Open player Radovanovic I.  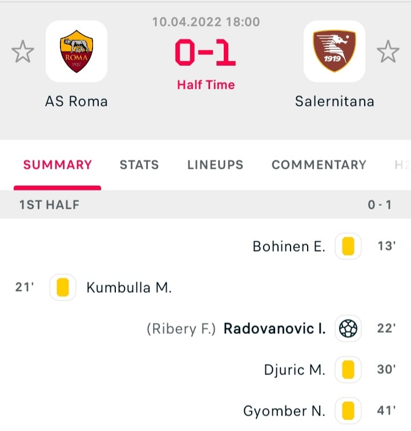(275, 329)
